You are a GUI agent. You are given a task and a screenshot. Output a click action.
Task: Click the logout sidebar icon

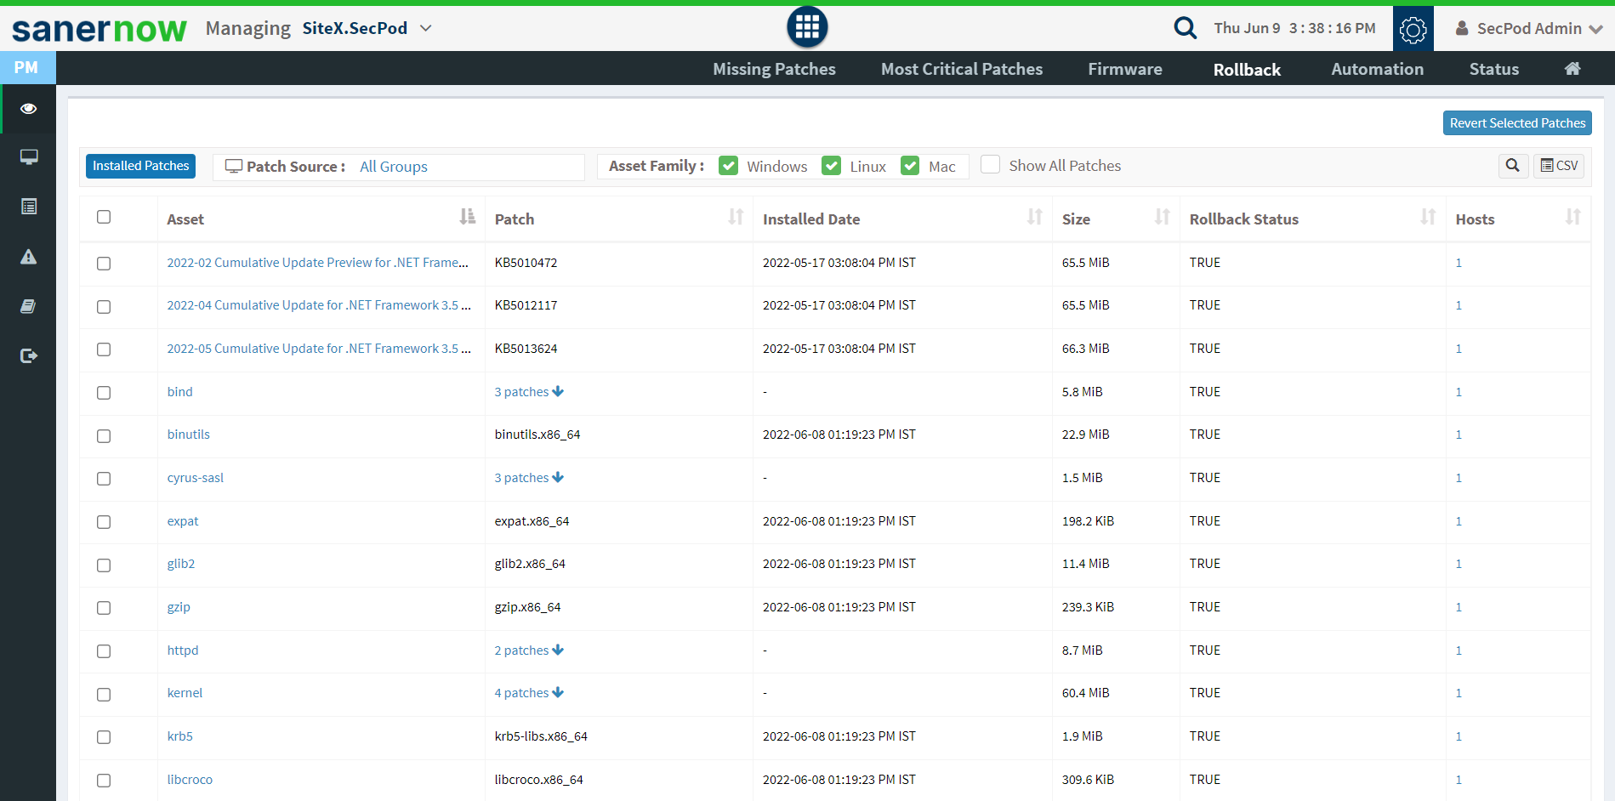pyautogui.click(x=29, y=355)
